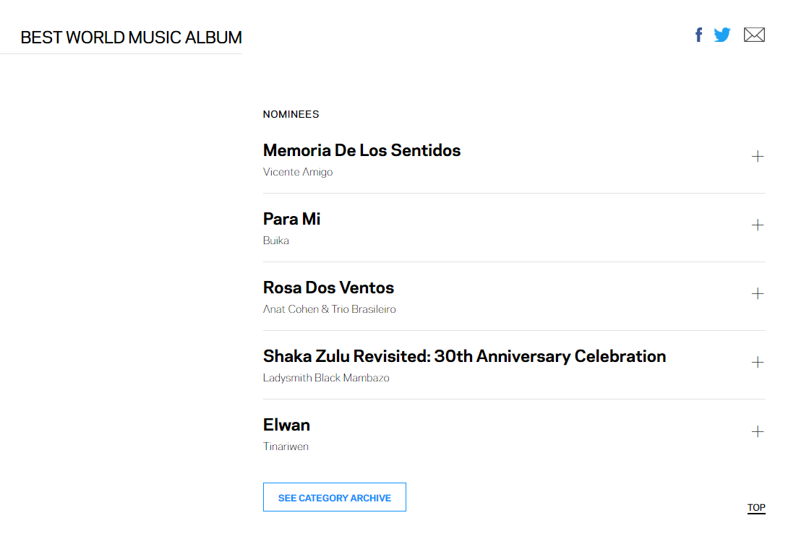Image resolution: width=796 pixels, height=557 pixels.
Task: Open email share envelope icon
Action: pyautogui.click(x=754, y=35)
